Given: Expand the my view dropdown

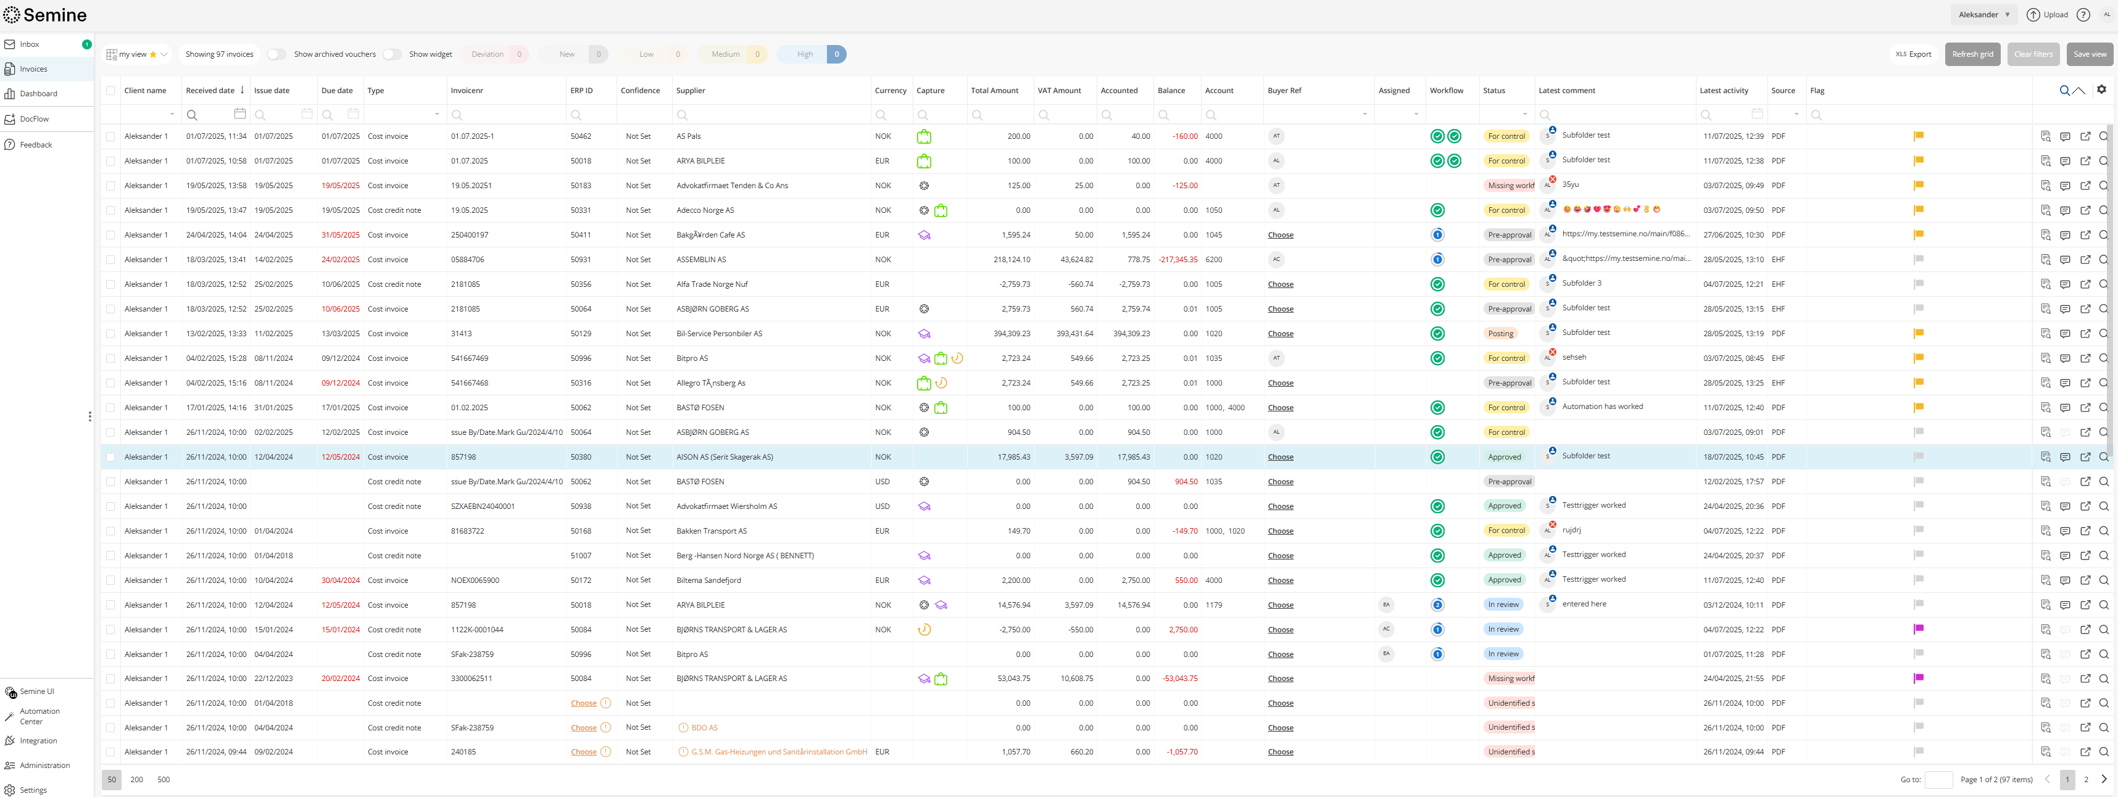Looking at the screenshot, I should [164, 54].
